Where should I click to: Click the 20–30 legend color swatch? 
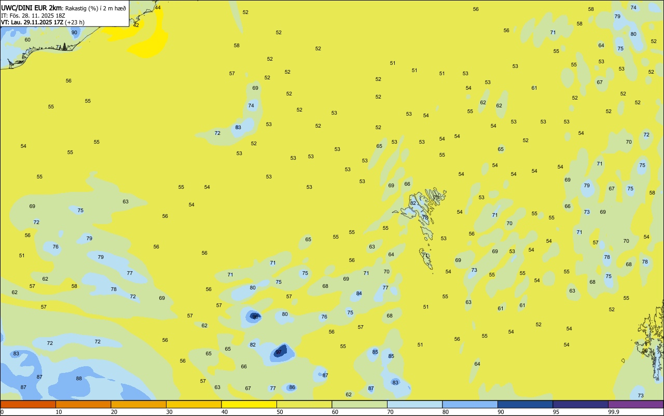139,404
